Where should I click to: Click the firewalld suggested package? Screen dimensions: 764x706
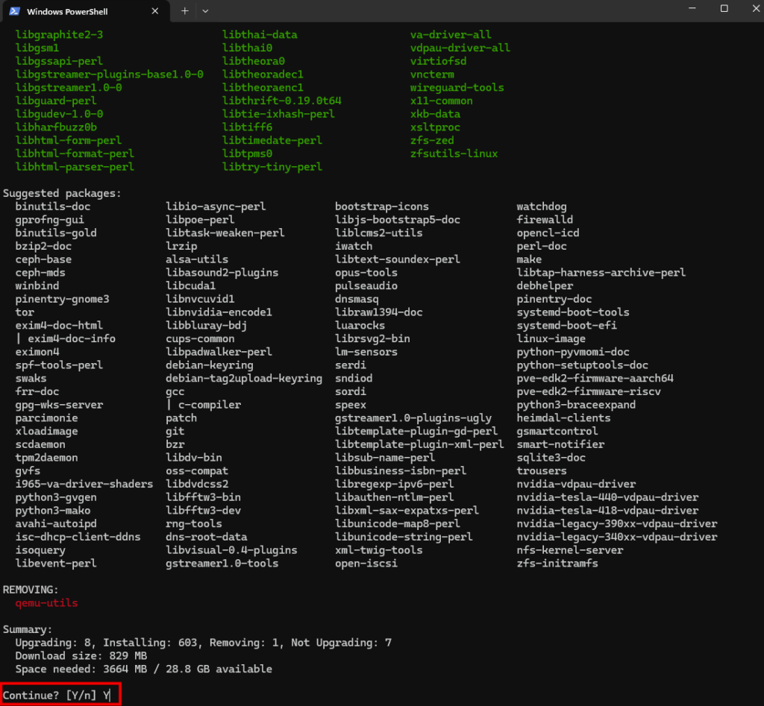[x=545, y=220]
